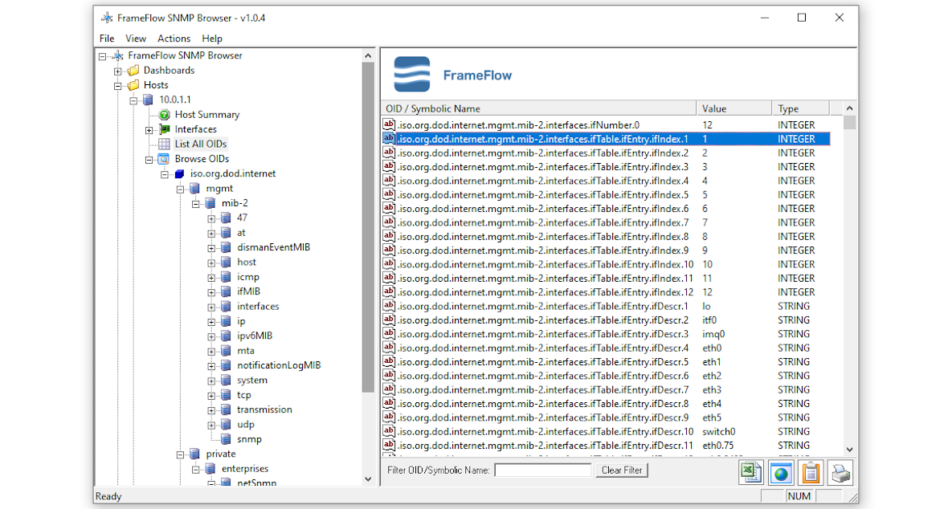Export the OID list to Excel
Image resolution: width=952 pixels, height=509 pixels.
click(x=750, y=472)
